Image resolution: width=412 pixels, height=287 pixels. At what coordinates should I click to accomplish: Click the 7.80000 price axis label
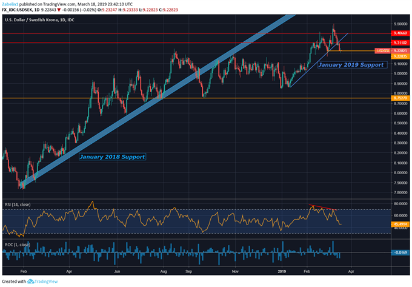(400, 192)
